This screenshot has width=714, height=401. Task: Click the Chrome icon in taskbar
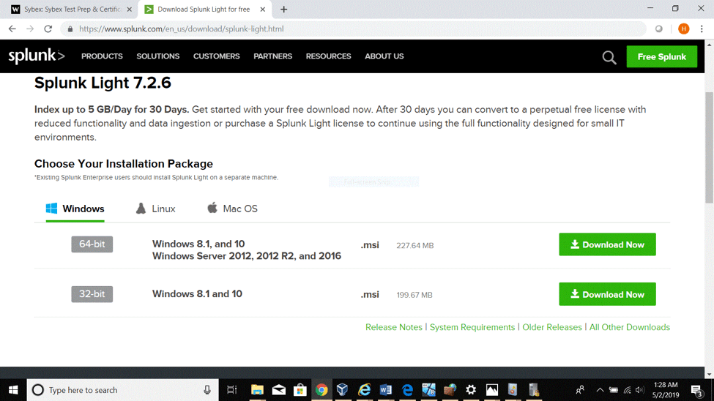(x=321, y=390)
